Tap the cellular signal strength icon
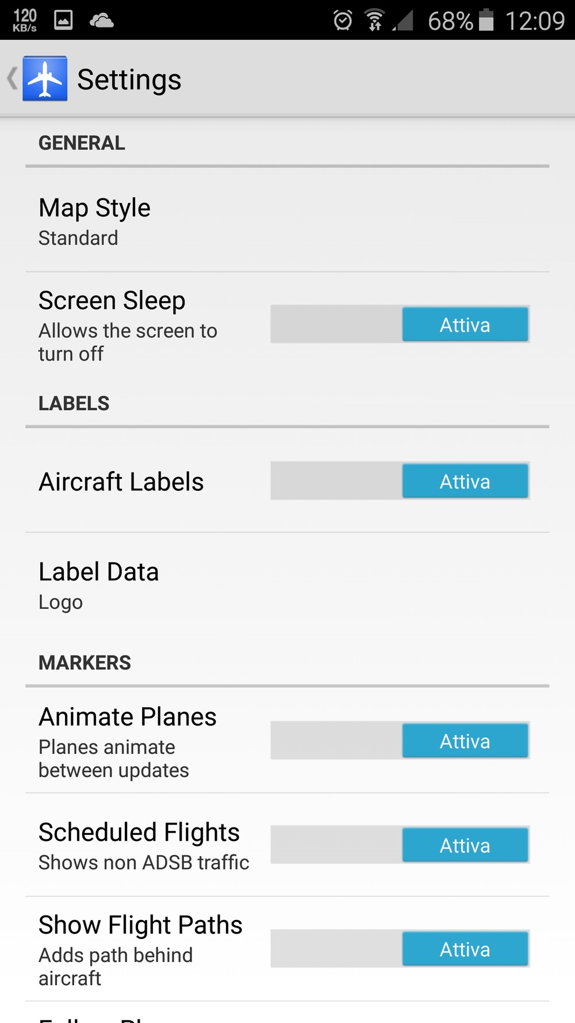The width and height of the screenshot is (575, 1023). (404, 21)
